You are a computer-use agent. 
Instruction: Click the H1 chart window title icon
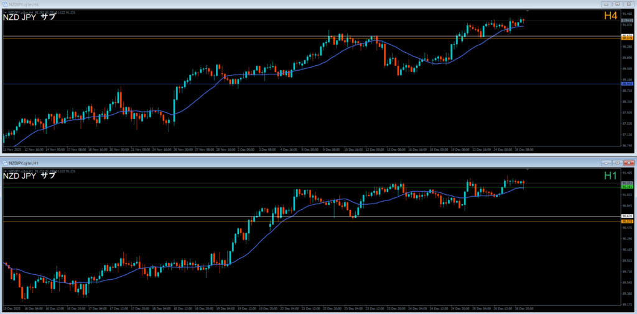[x=5, y=163]
